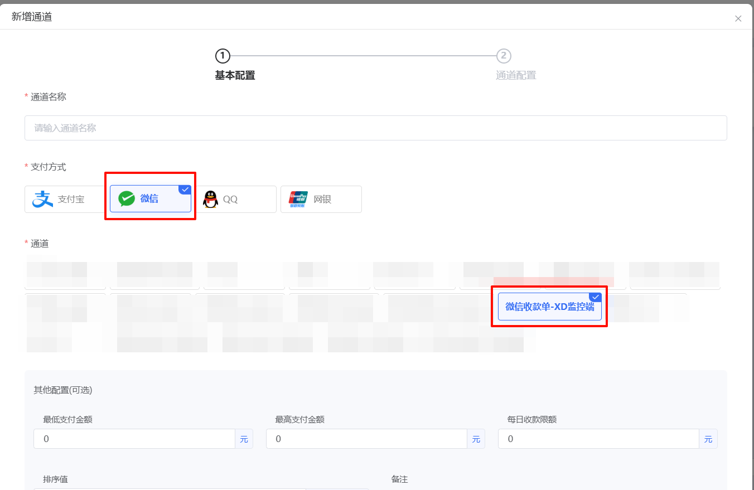Click the 通道名称 input field
This screenshot has width=754, height=490.
pyautogui.click(x=375, y=128)
